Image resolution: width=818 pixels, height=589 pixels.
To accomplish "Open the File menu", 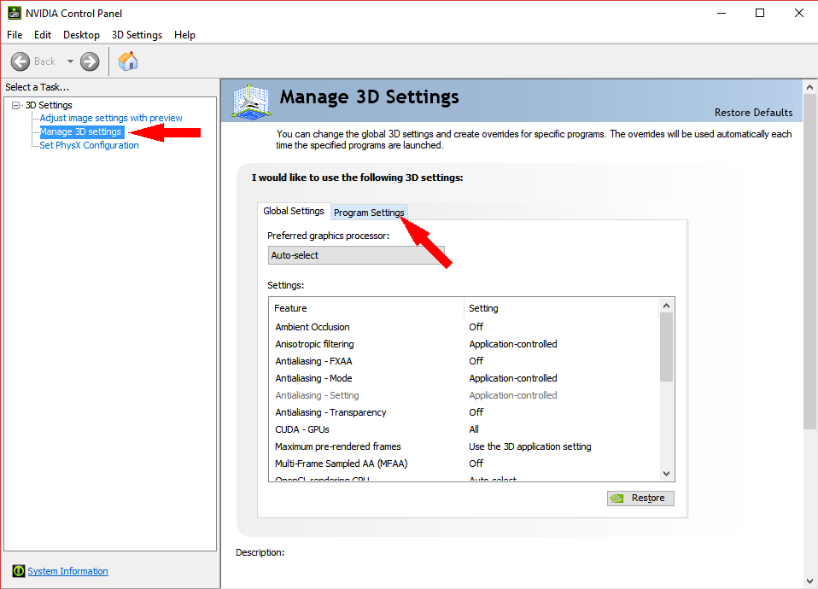I will pyautogui.click(x=15, y=35).
